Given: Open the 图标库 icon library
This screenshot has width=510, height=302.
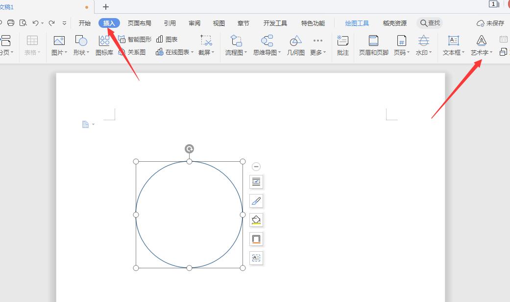Looking at the screenshot, I should [104, 45].
